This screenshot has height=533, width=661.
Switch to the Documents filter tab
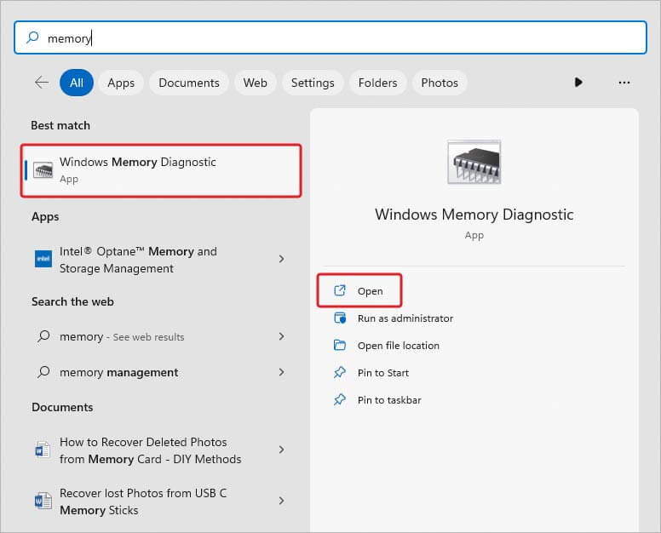[x=189, y=83]
